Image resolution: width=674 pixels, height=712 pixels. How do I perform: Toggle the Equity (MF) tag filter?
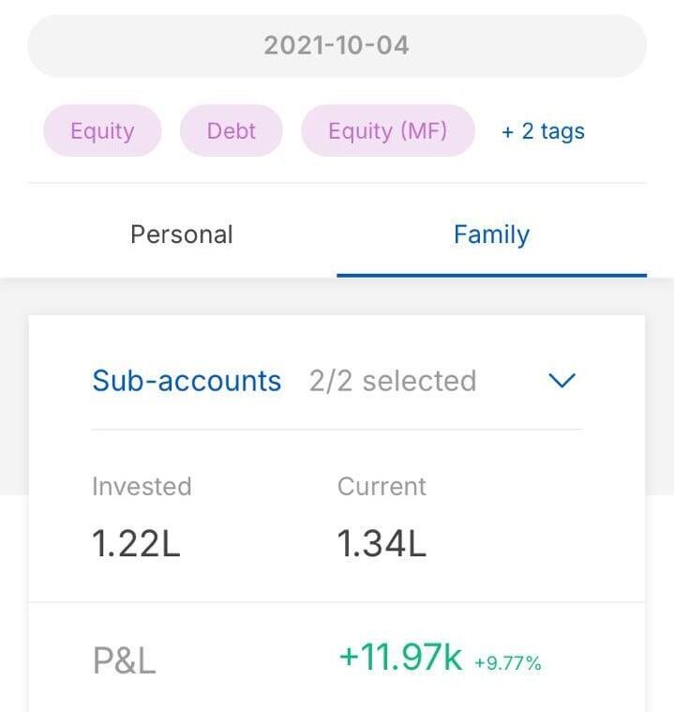click(x=388, y=130)
